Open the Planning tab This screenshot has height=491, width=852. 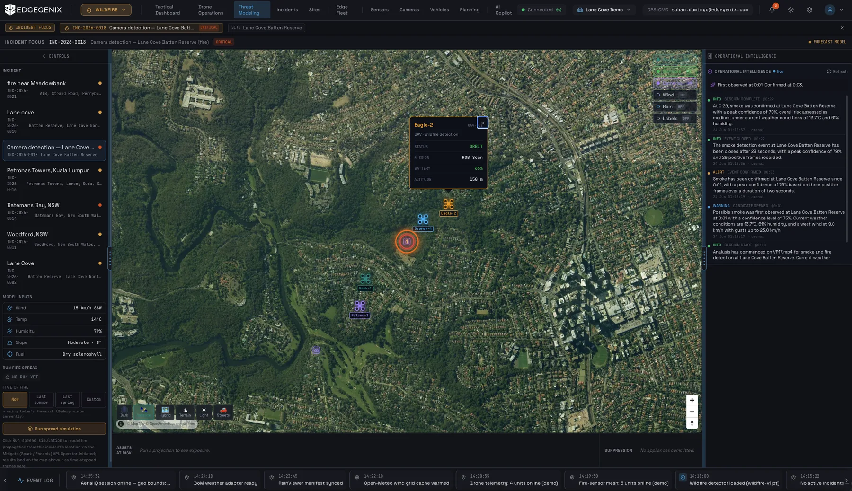470,9
